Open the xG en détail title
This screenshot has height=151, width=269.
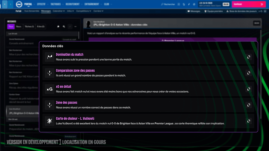pos(64,87)
